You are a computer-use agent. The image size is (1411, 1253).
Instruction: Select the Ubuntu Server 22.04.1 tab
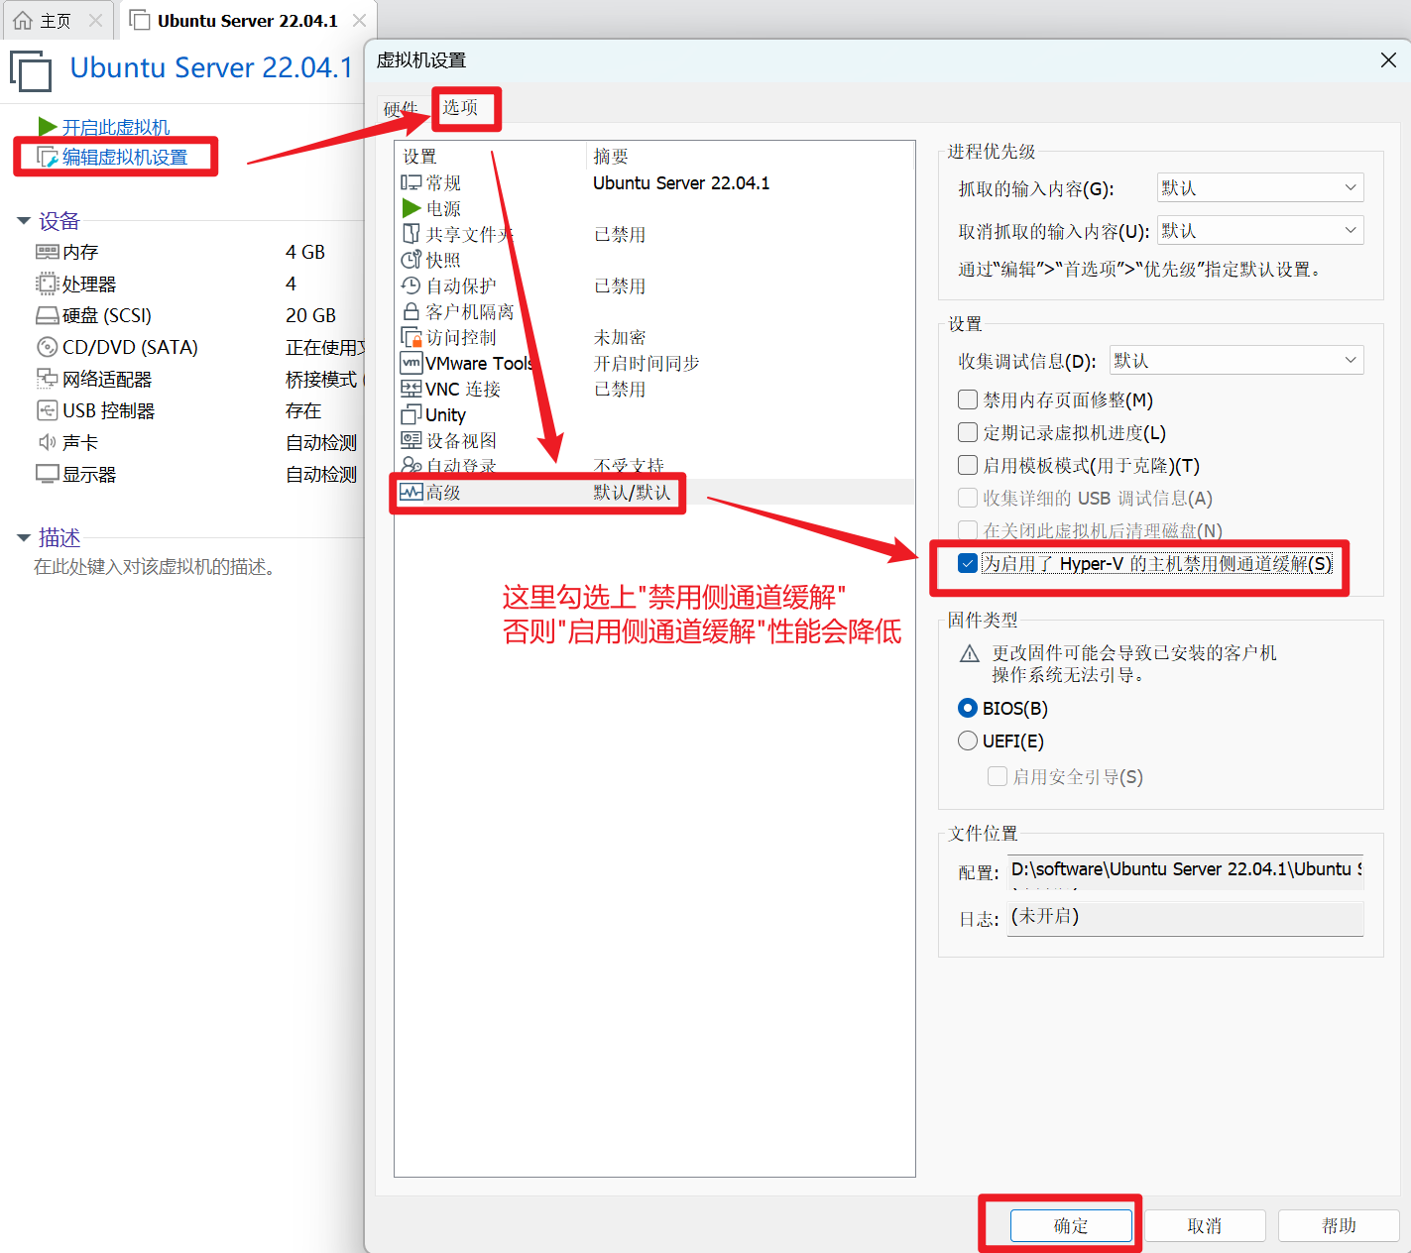click(x=247, y=21)
